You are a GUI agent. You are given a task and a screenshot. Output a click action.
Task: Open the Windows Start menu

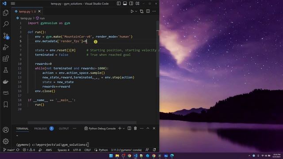coord(111,155)
